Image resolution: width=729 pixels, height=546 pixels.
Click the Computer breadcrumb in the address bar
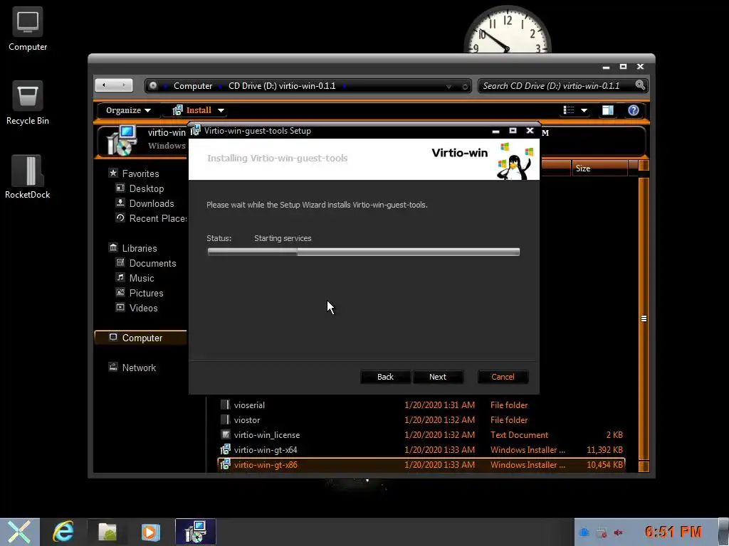(x=193, y=86)
